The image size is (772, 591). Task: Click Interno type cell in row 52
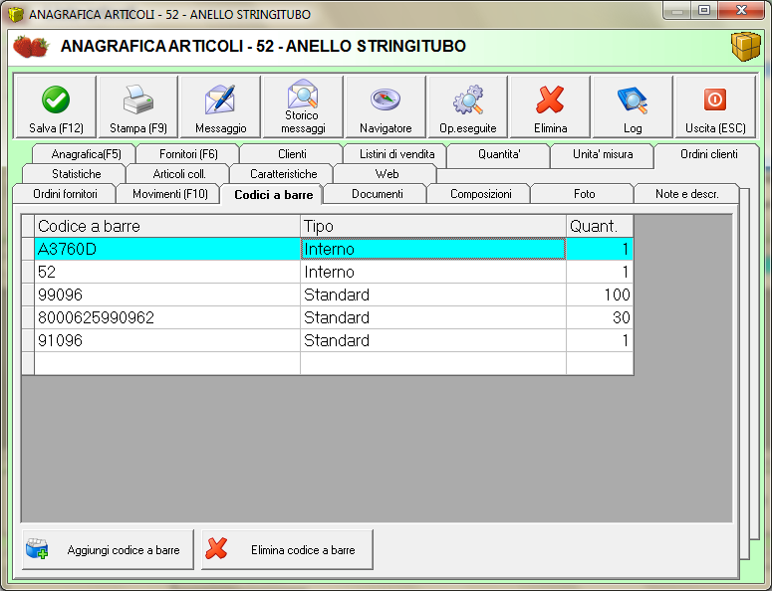433,272
